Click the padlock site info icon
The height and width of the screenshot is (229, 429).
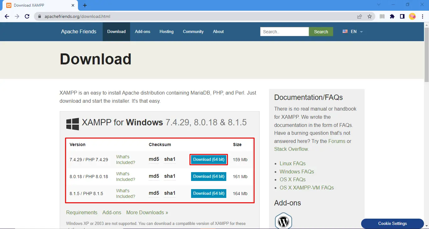(x=40, y=16)
